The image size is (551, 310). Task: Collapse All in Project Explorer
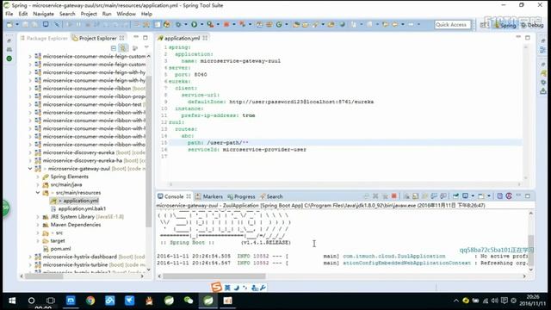(x=114, y=48)
